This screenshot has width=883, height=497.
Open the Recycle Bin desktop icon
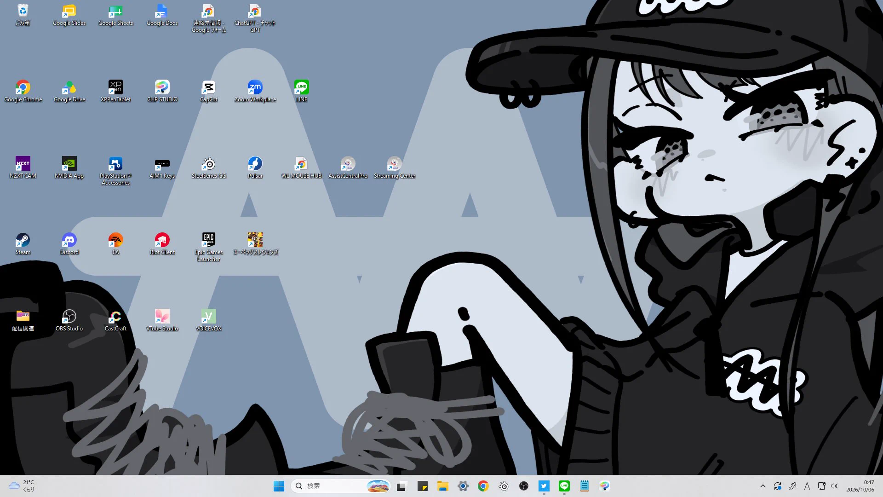click(23, 15)
